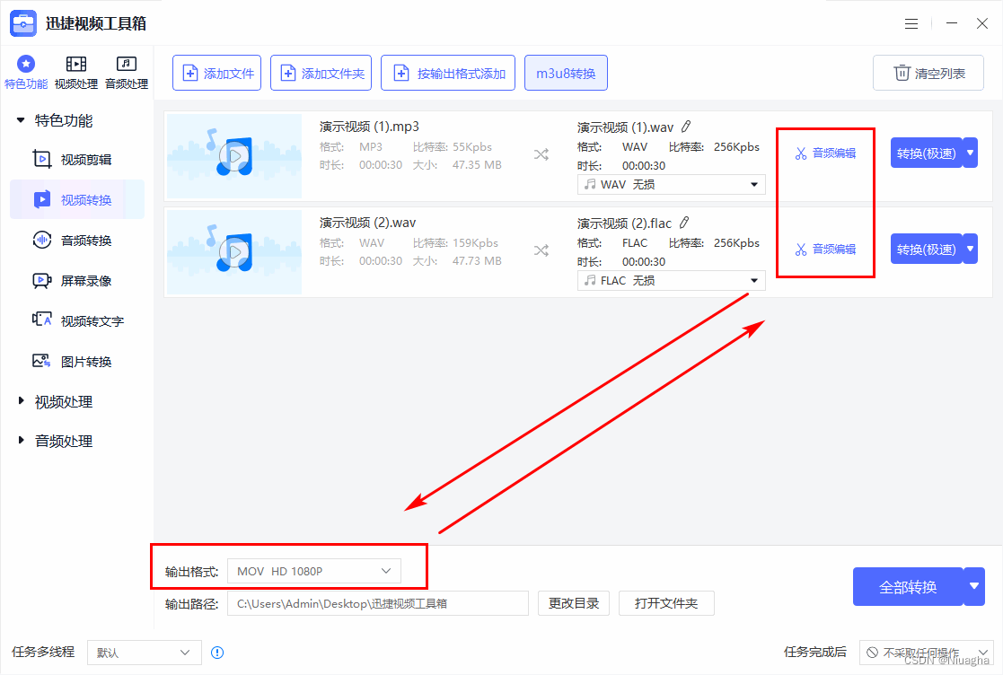
Task: Play the 演示视频 (1).mp3 thumbnail
Action: (234, 156)
